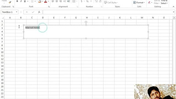Click the Select All corner triangle
Screen dimensions: 176x99
coord(3,18)
